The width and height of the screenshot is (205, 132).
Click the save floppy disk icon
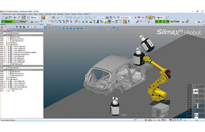pyautogui.click(x=10, y=17)
